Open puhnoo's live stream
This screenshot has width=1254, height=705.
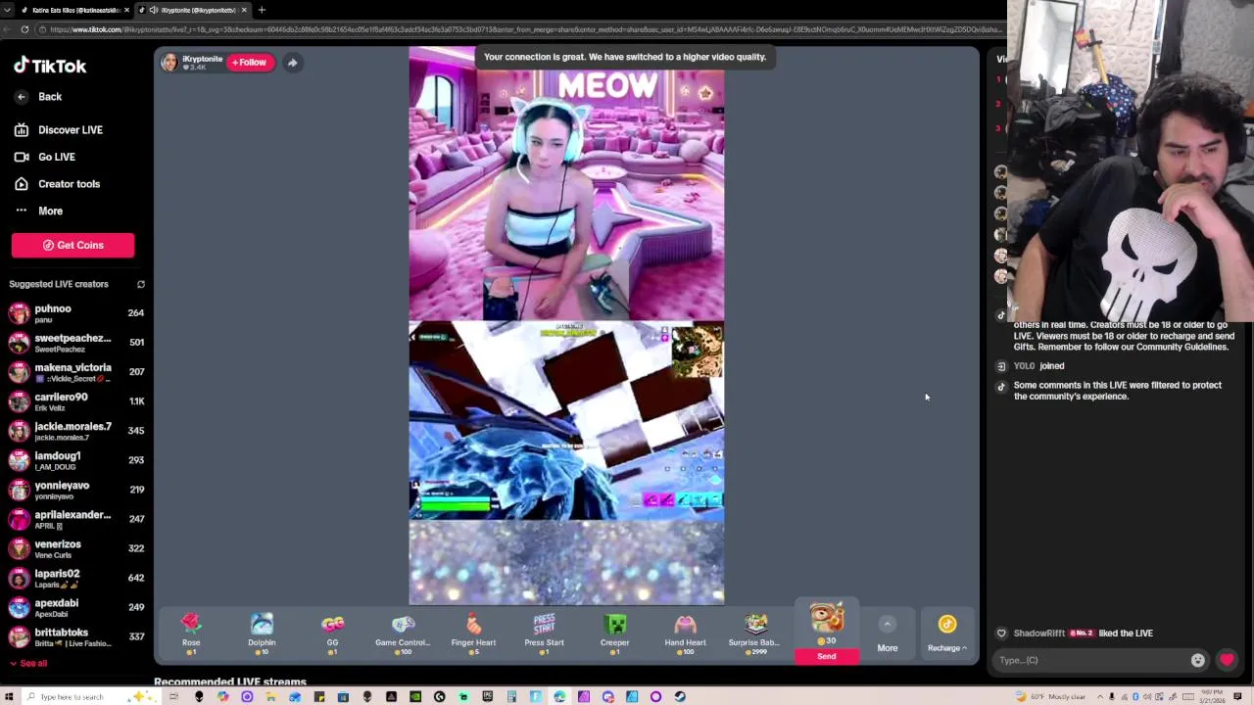point(76,313)
